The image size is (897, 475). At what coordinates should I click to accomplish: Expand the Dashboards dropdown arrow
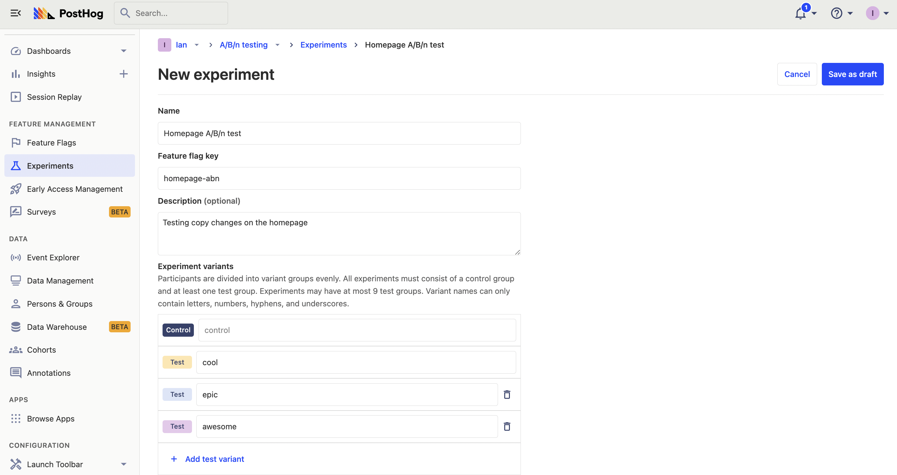pos(123,51)
